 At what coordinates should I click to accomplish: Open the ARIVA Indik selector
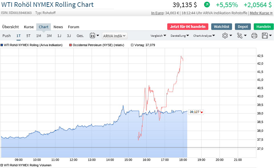click(114, 36)
